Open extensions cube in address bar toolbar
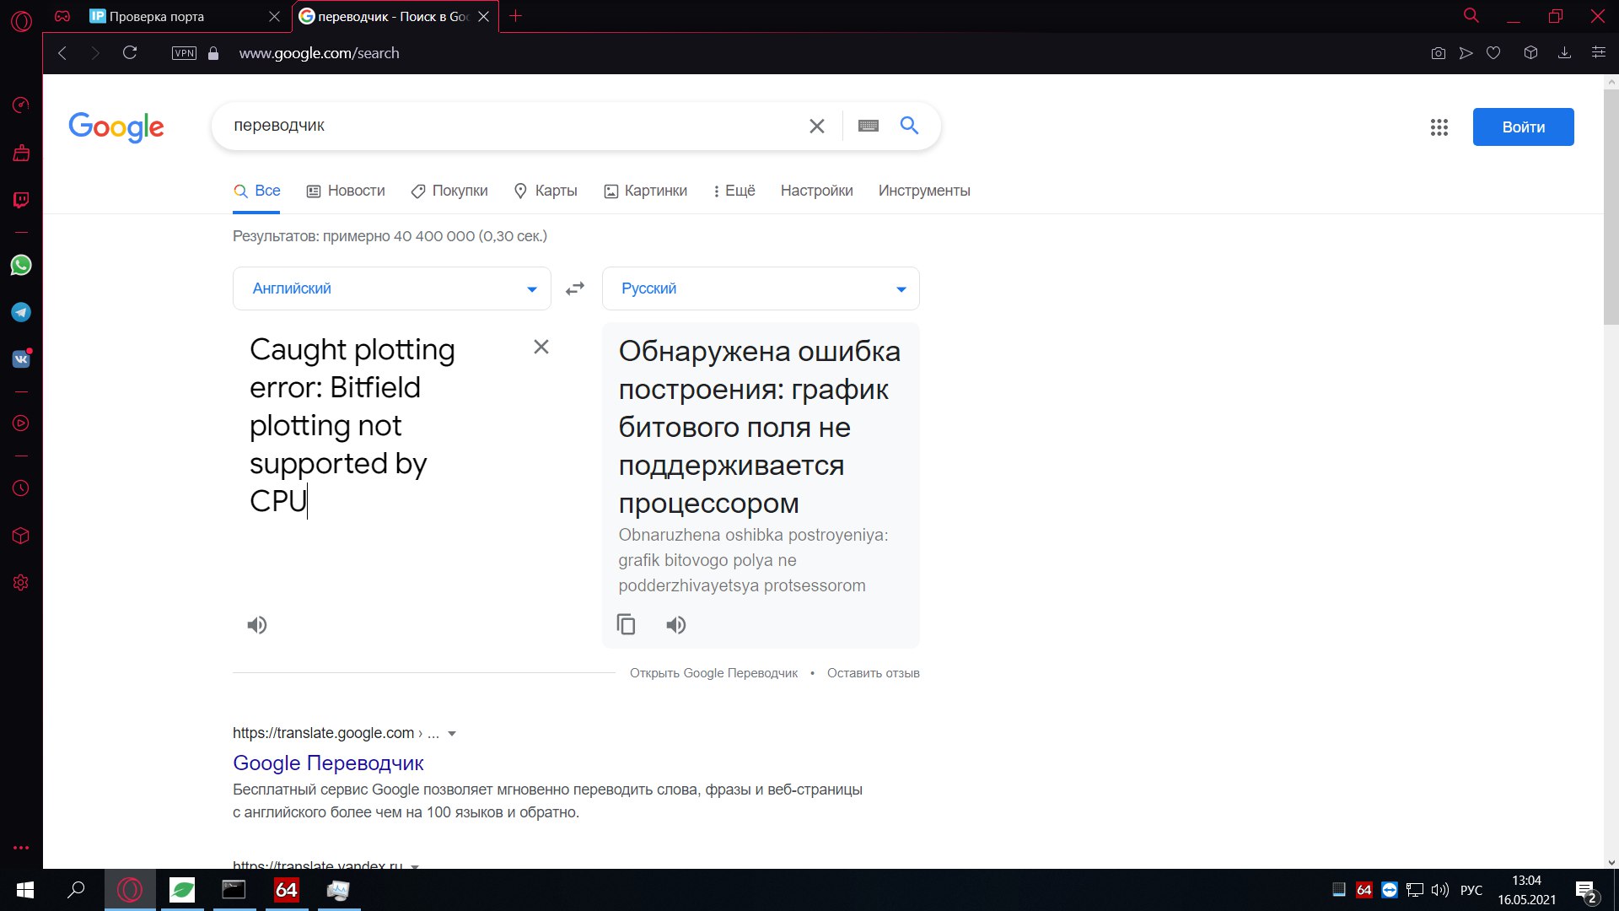The width and height of the screenshot is (1619, 911). coord(1530,53)
